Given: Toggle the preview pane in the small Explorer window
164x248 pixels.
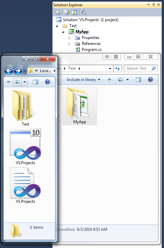Looking at the screenshot, I should point(36,82).
